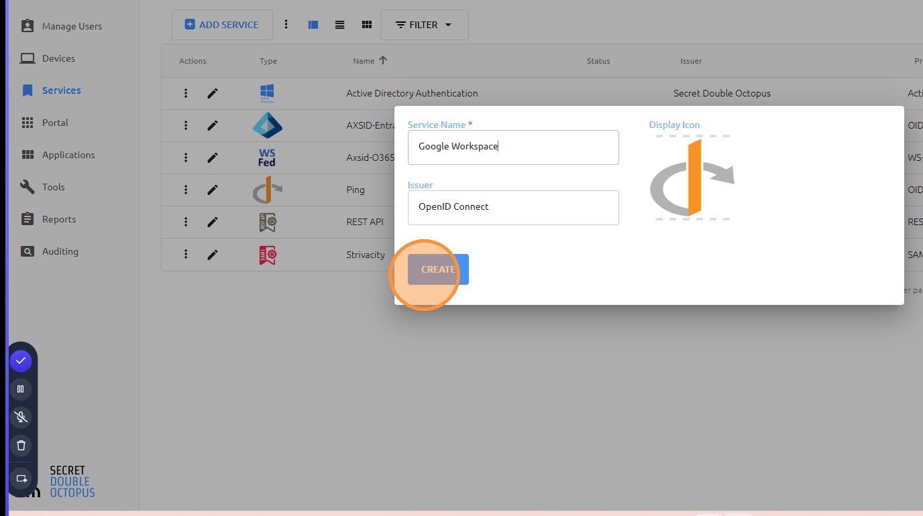
Task: Edit the Axsid-O365 service
Action: click(213, 157)
